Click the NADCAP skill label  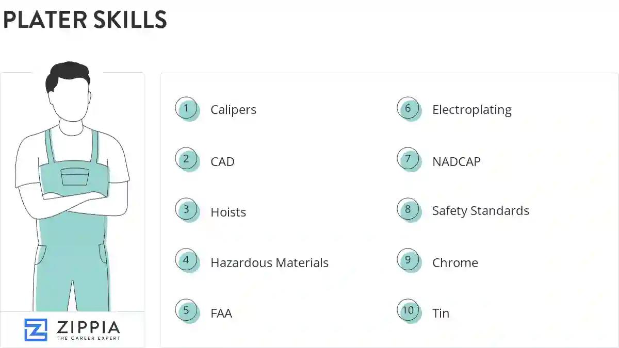456,162
